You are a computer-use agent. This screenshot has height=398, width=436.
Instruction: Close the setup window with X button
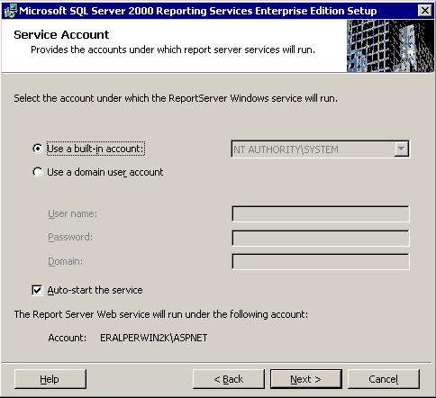425,11
